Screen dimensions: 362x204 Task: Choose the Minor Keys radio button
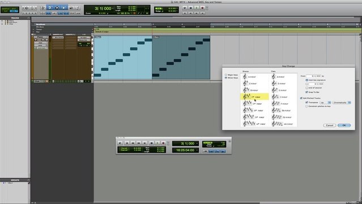pyautogui.click(x=226, y=78)
